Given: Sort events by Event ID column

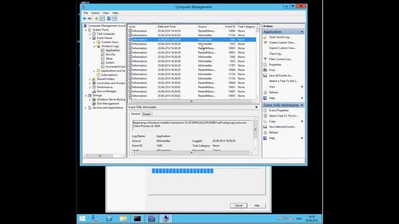Looking at the screenshot, I should point(227,26).
